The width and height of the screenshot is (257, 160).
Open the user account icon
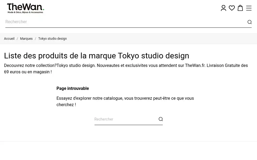(223, 8)
